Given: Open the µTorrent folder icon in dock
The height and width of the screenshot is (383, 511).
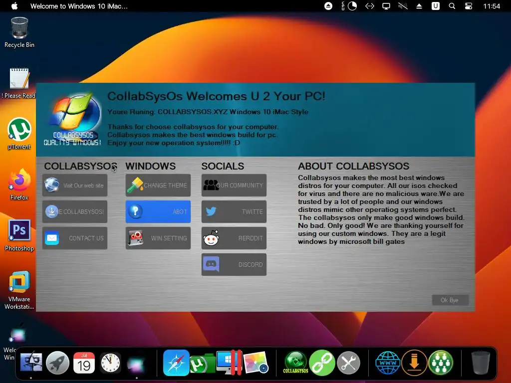Looking at the screenshot, I should coord(203,363).
